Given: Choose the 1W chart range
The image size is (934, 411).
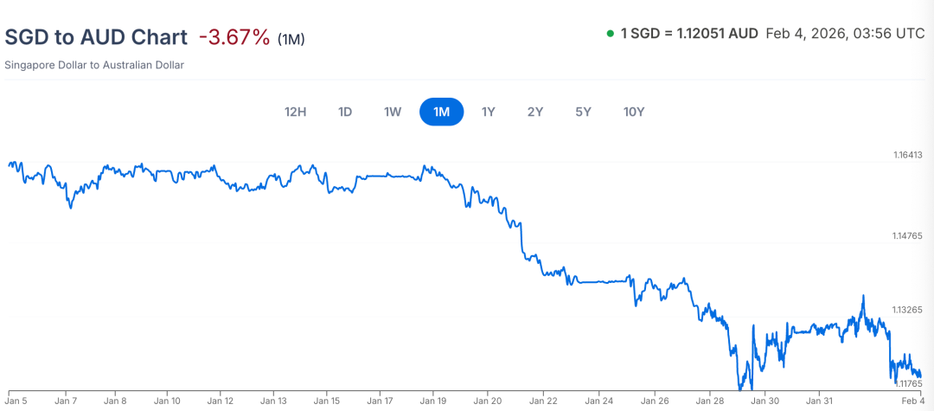Looking at the screenshot, I should [x=393, y=112].
